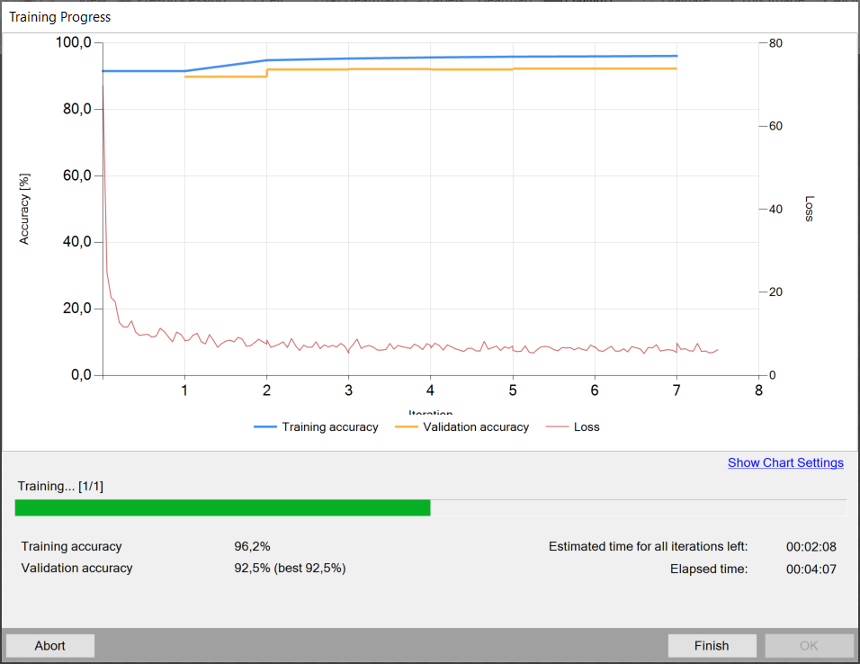
Task: Click the Training Progress window title
Action: tap(60, 17)
